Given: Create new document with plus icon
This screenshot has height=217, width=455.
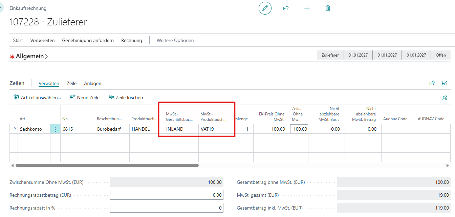Looking at the screenshot, I should pos(307,8).
